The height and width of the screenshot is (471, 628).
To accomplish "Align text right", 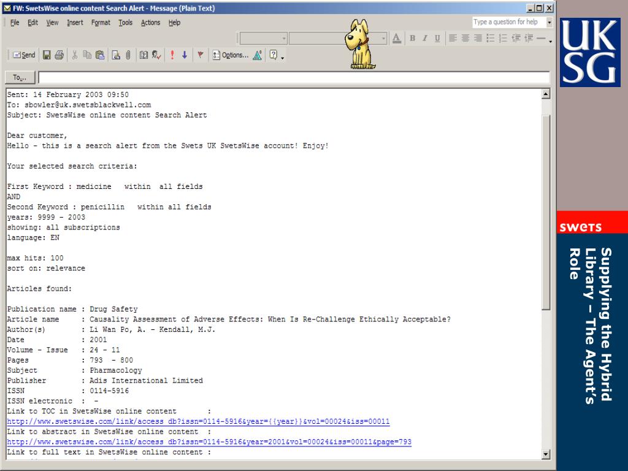I will click(478, 39).
